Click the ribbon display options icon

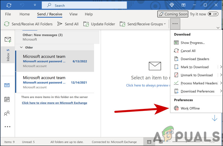pos(183,5)
